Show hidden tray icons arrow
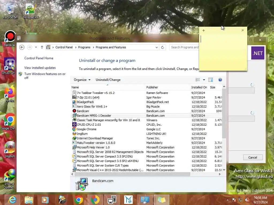The height and width of the screenshot is (205, 274). tap(227, 200)
